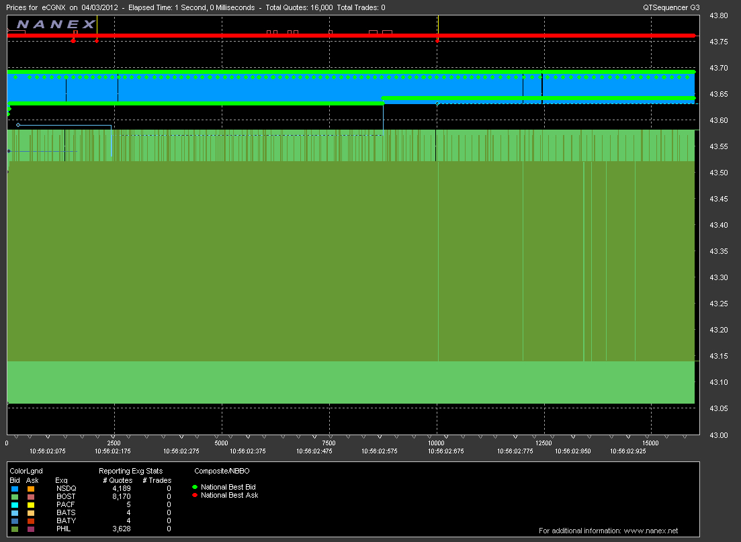Click the "10:56:02:075" timestamp label
Image resolution: width=741 pixels, height=542 pixels.
[47, 451]
